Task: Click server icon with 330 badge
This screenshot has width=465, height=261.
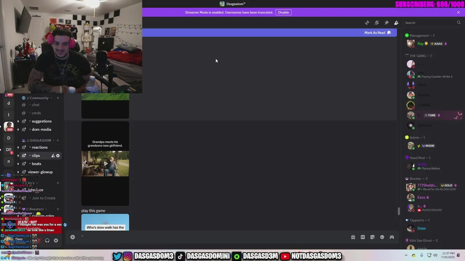Action: click(x=9, y=126)
